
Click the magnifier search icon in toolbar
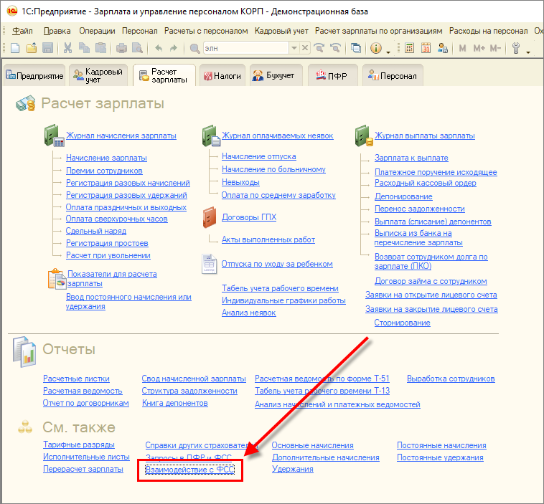tap(195, 48)
